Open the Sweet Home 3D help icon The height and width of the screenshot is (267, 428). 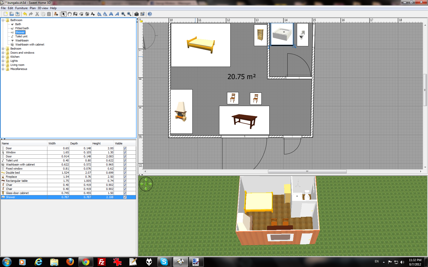pos(150,14)
